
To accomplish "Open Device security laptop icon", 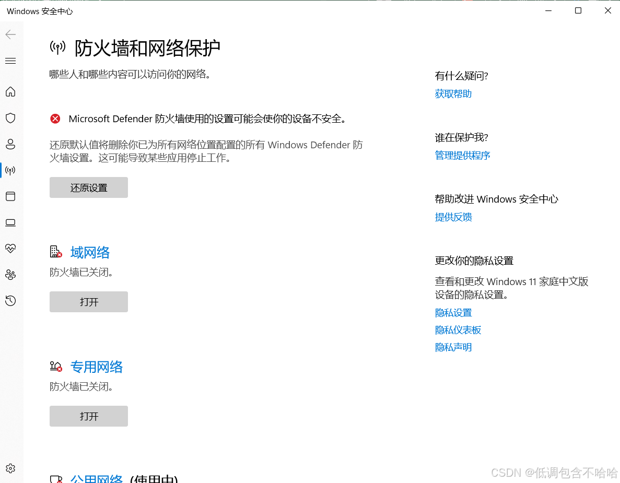I will pos(10,222).
